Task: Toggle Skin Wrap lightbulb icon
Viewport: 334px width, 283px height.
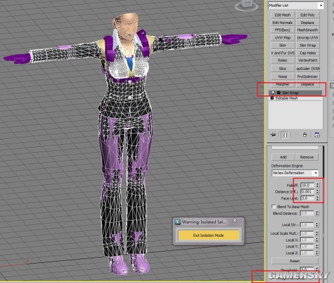Action: point(273,93)
